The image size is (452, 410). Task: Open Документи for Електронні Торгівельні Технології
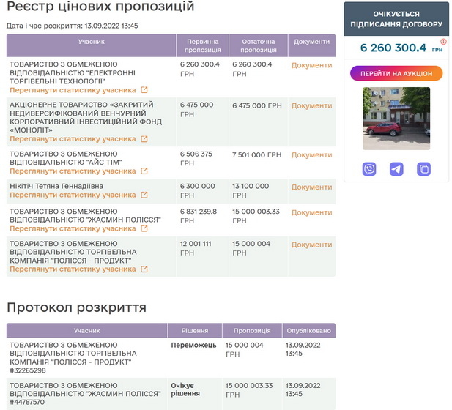311,66
